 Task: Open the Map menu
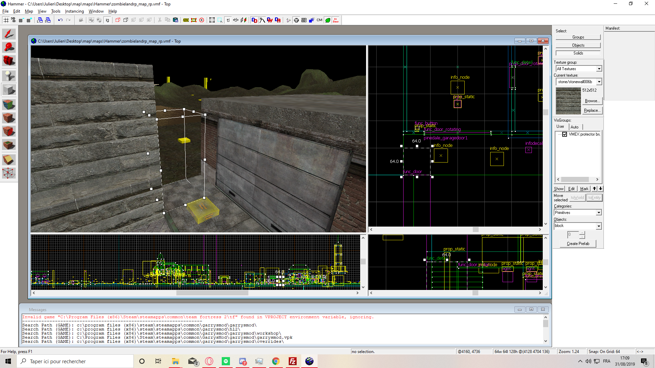click(x=29, y=11)
